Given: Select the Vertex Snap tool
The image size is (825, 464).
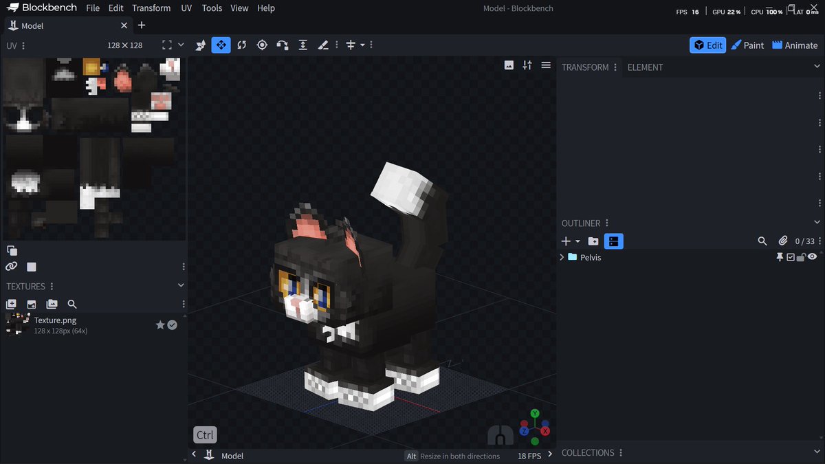Looking at the screenshot, I should coord(282,45).
